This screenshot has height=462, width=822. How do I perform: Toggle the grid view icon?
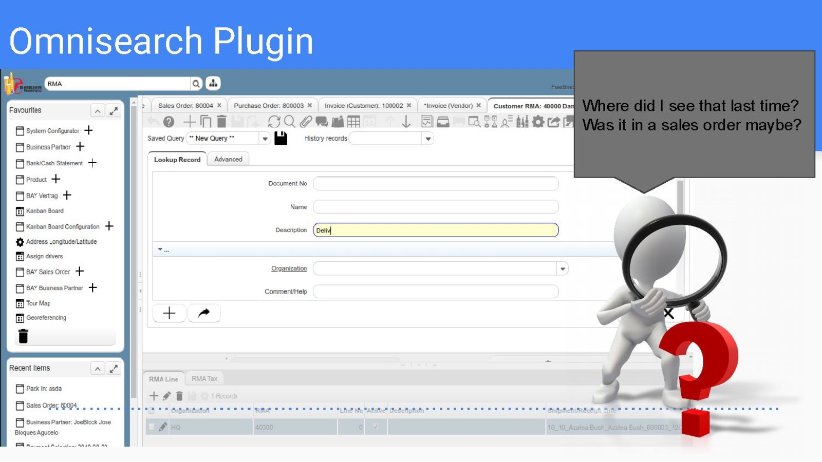pos(353,122)
